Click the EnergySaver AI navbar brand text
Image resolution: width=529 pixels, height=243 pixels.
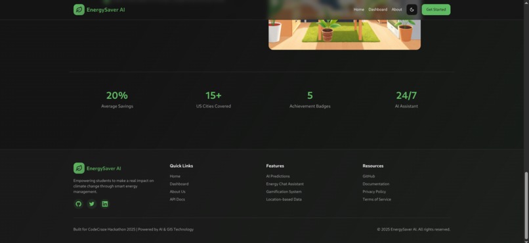click(x=106, y=10)
